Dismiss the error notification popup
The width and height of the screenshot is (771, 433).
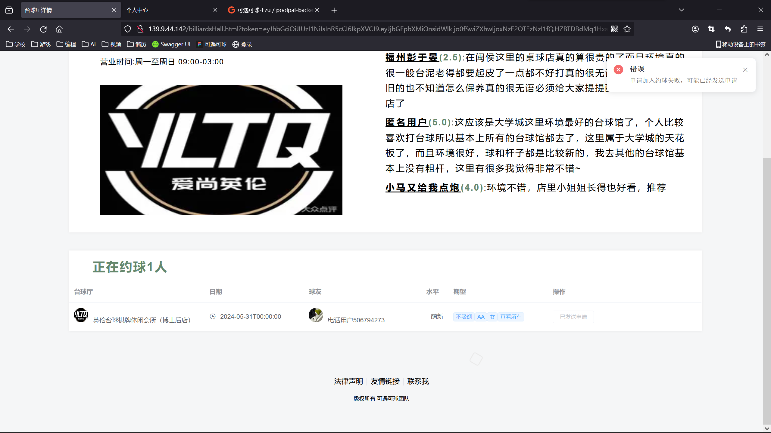745,70
